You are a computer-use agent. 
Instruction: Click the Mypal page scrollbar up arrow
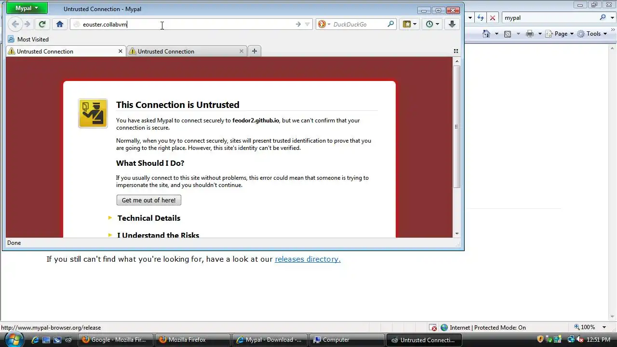click(x=457, y=61)
